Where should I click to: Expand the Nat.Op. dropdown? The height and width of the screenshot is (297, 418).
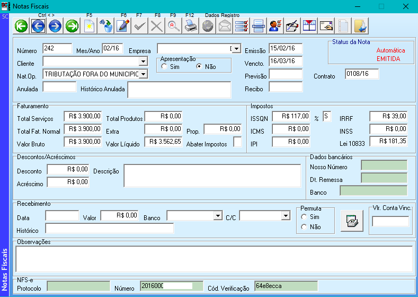click(x=143, y=75)
